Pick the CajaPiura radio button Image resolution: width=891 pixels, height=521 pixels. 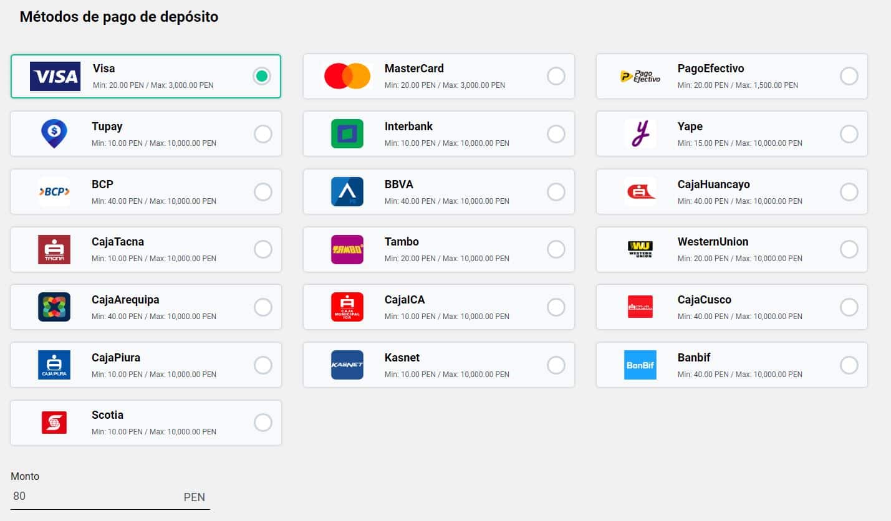pos(263,365)
